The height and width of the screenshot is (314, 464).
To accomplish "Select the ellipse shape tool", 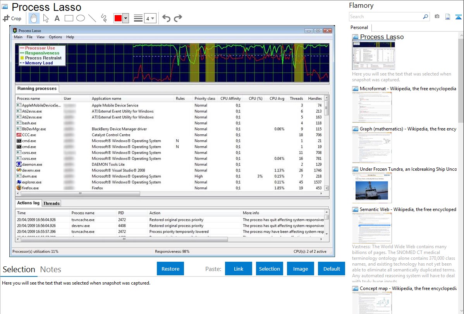I will coord(81,18).
